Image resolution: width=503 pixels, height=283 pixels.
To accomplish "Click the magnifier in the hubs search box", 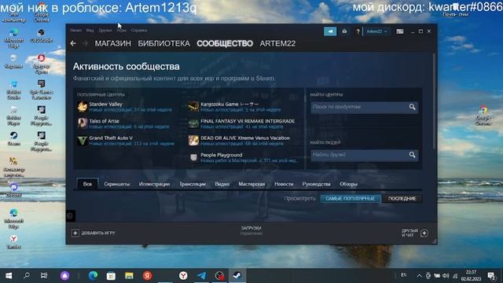I will point(412,107).
